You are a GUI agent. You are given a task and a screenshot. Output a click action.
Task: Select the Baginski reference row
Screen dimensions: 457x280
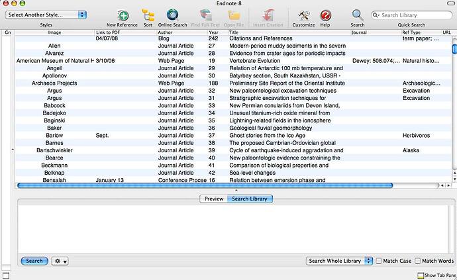point(233,120)
